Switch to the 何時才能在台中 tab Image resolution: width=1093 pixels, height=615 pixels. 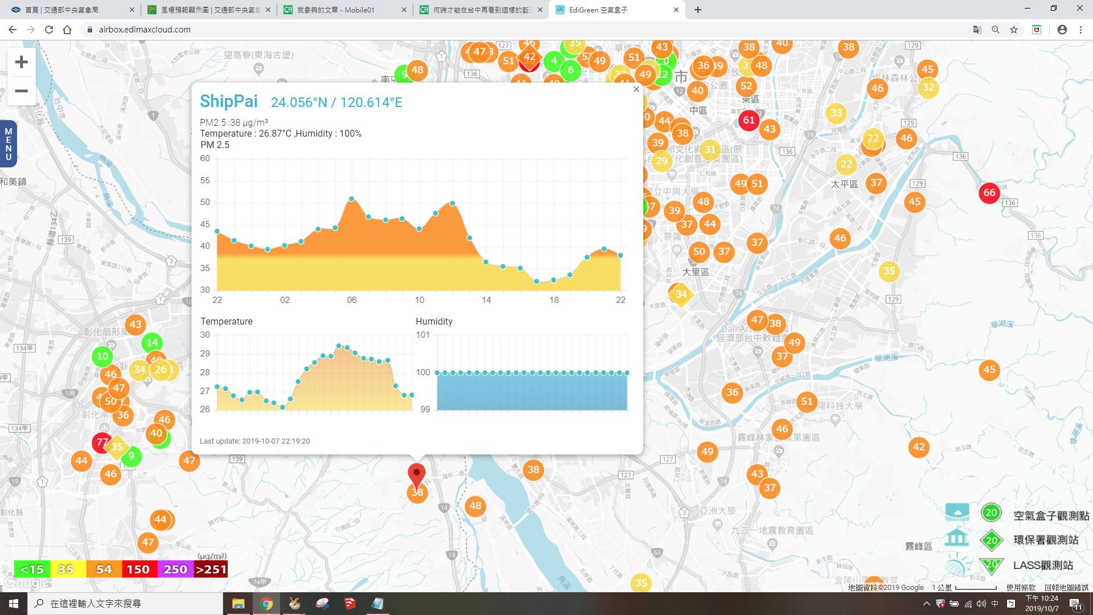pos(480,10)
